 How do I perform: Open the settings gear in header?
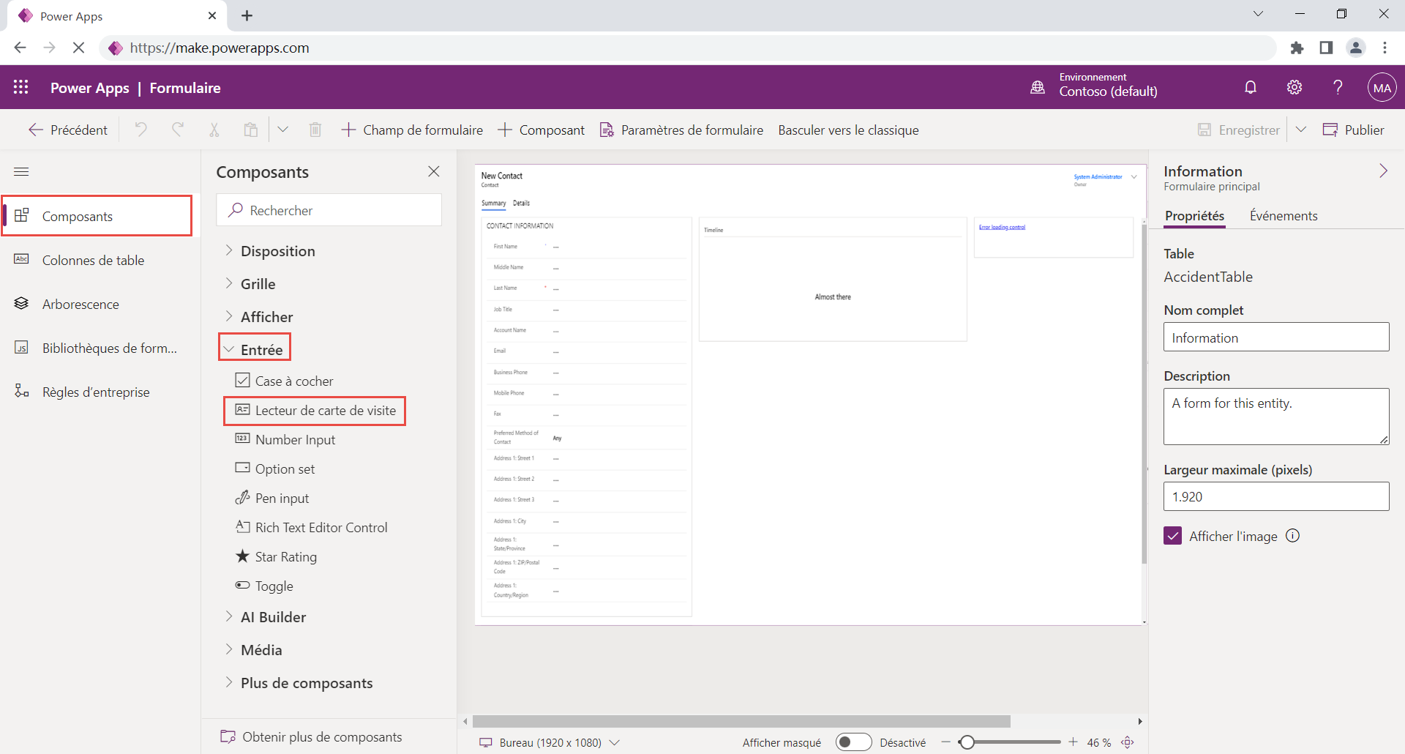1295,88
